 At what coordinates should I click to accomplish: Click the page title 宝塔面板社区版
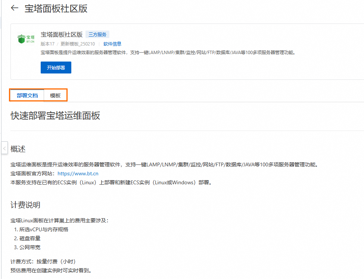pos(56,9)
